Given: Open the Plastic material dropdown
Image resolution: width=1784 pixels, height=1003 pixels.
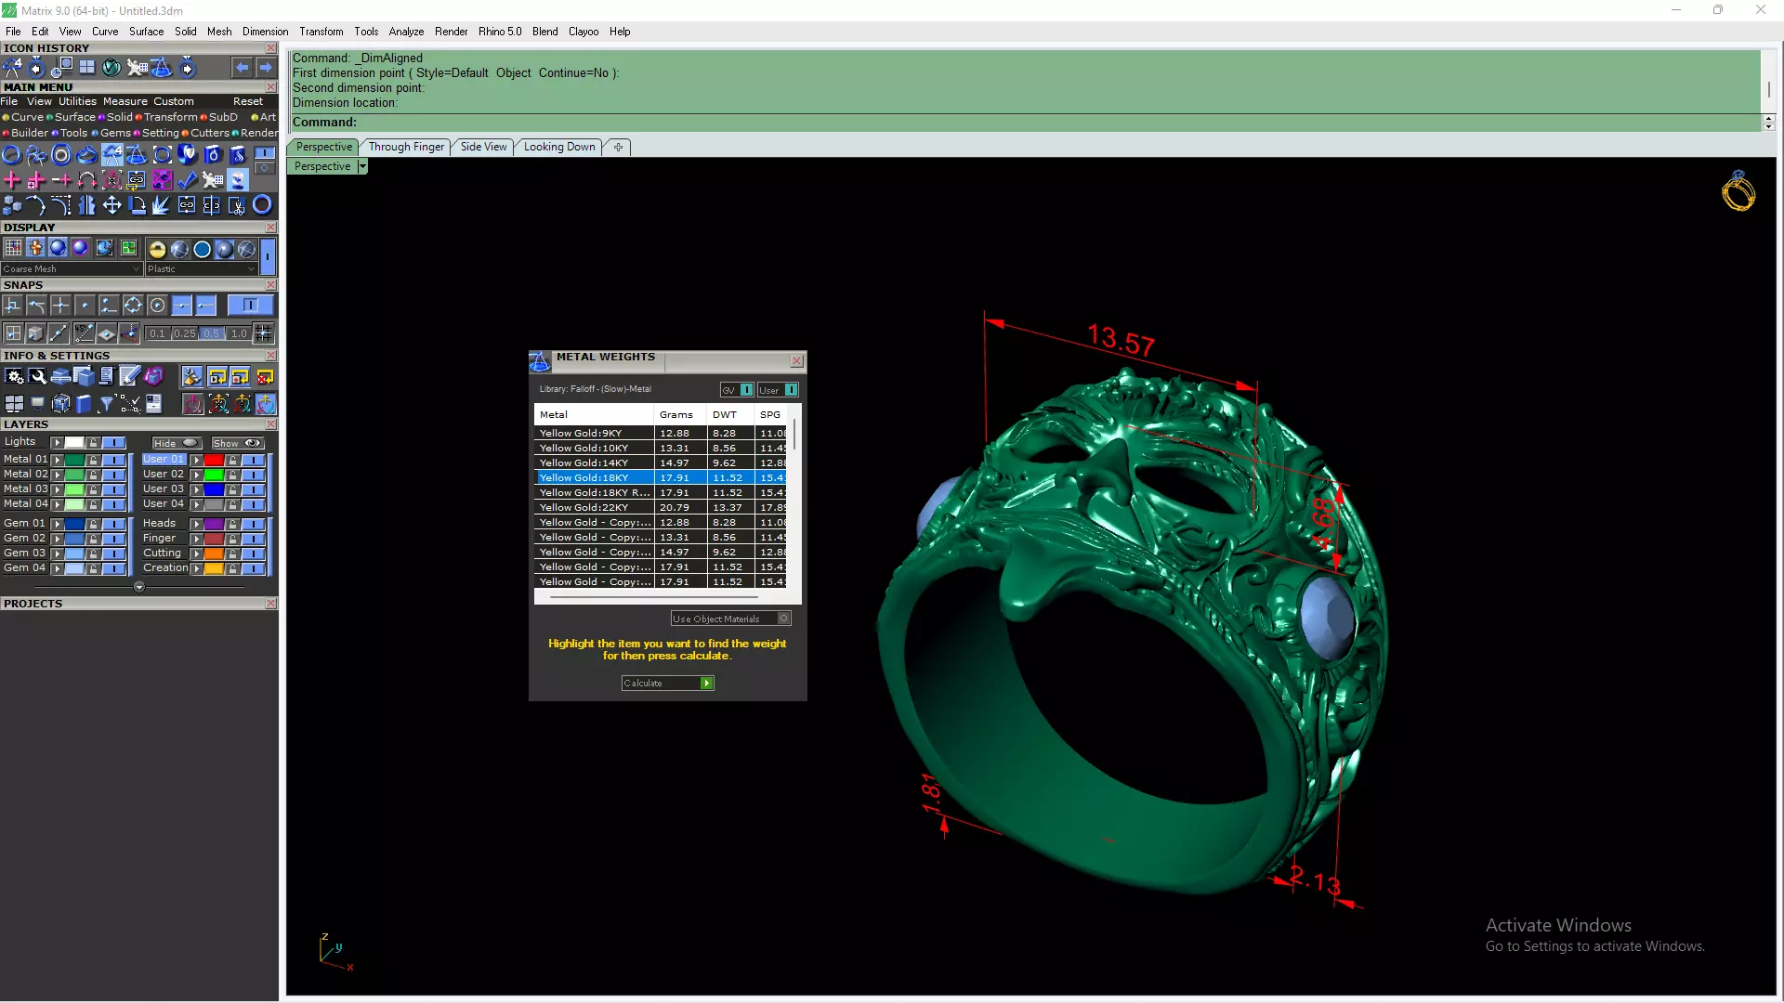Looking at the screenshot, I should point(202,269).
